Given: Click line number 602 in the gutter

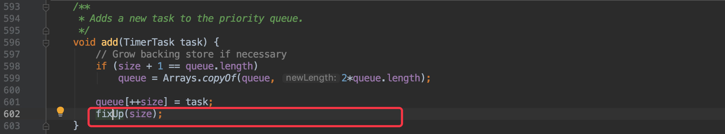Looking at the screenshot, I should (x=12, y=114).
